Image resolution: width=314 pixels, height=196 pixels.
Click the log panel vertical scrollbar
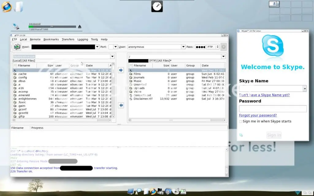[x=227, y=162]
